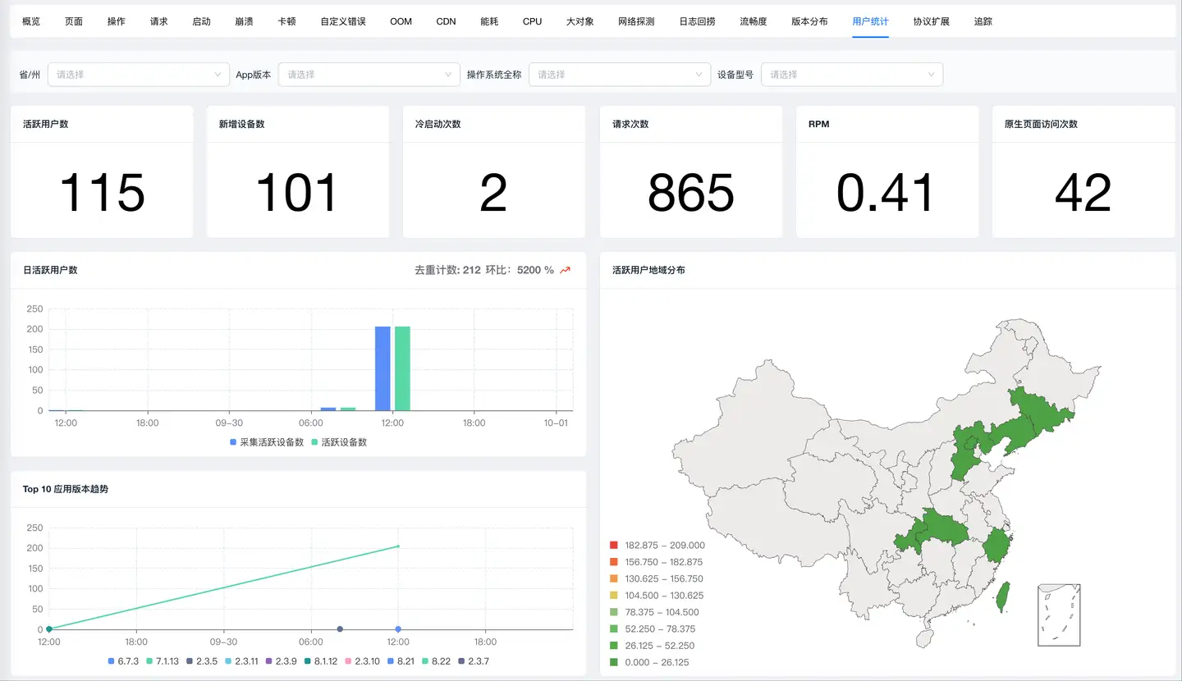
Task: Hide version 2.3.7 legend entry
Action: (472, 661)
